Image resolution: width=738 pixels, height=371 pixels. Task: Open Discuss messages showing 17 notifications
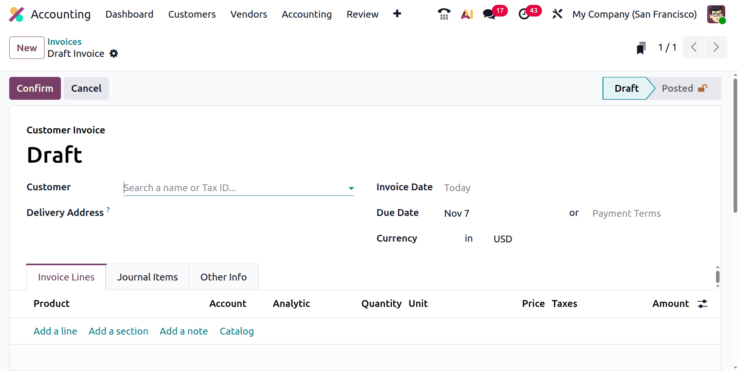point(489,14)
